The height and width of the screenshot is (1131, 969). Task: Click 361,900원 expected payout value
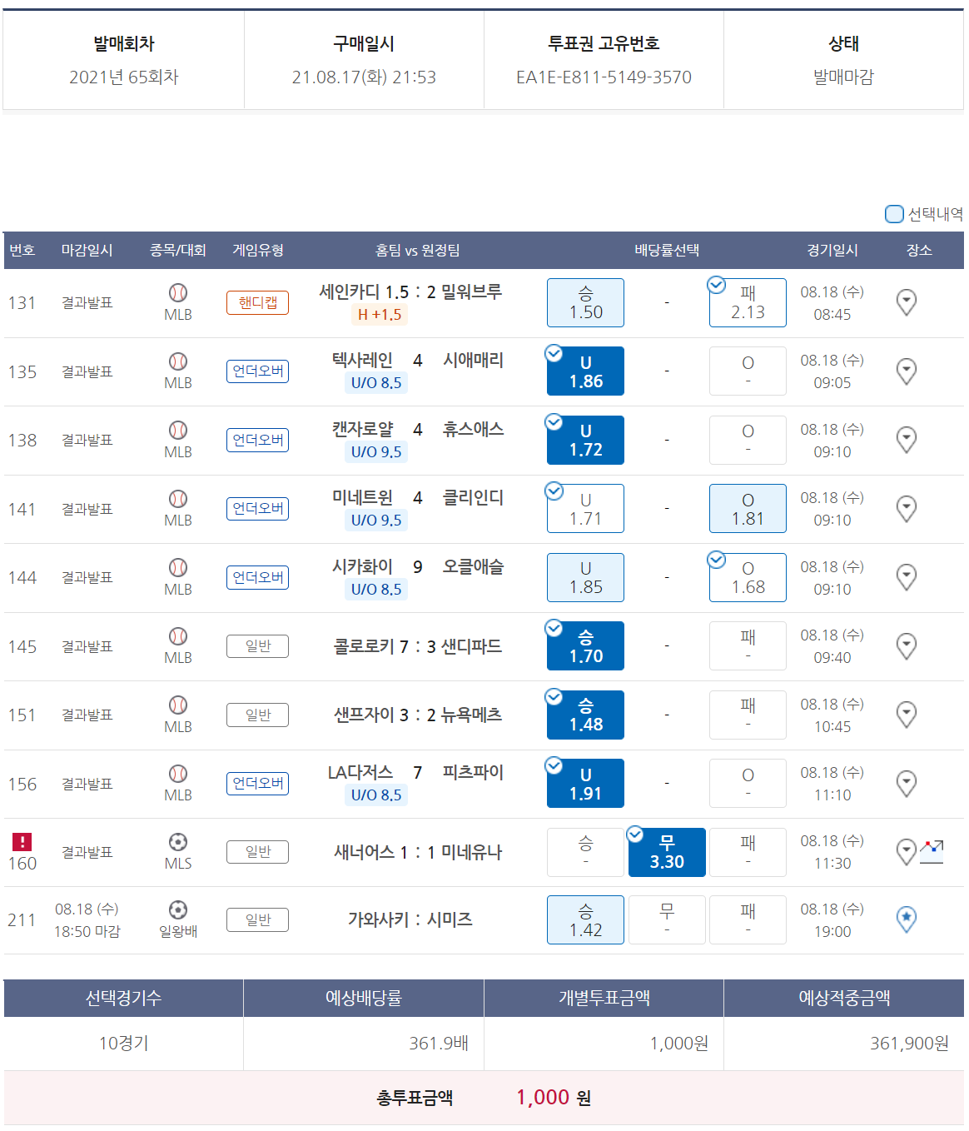point(909,1043)
